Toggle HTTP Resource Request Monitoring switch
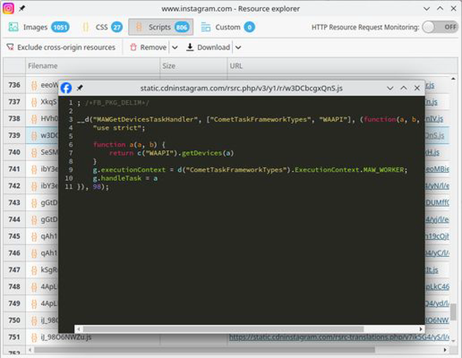 440,27
